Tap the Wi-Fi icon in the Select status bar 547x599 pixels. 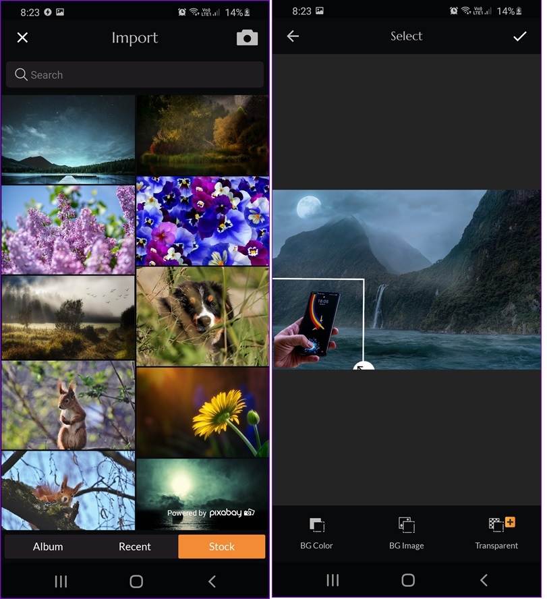coord(466,11)
